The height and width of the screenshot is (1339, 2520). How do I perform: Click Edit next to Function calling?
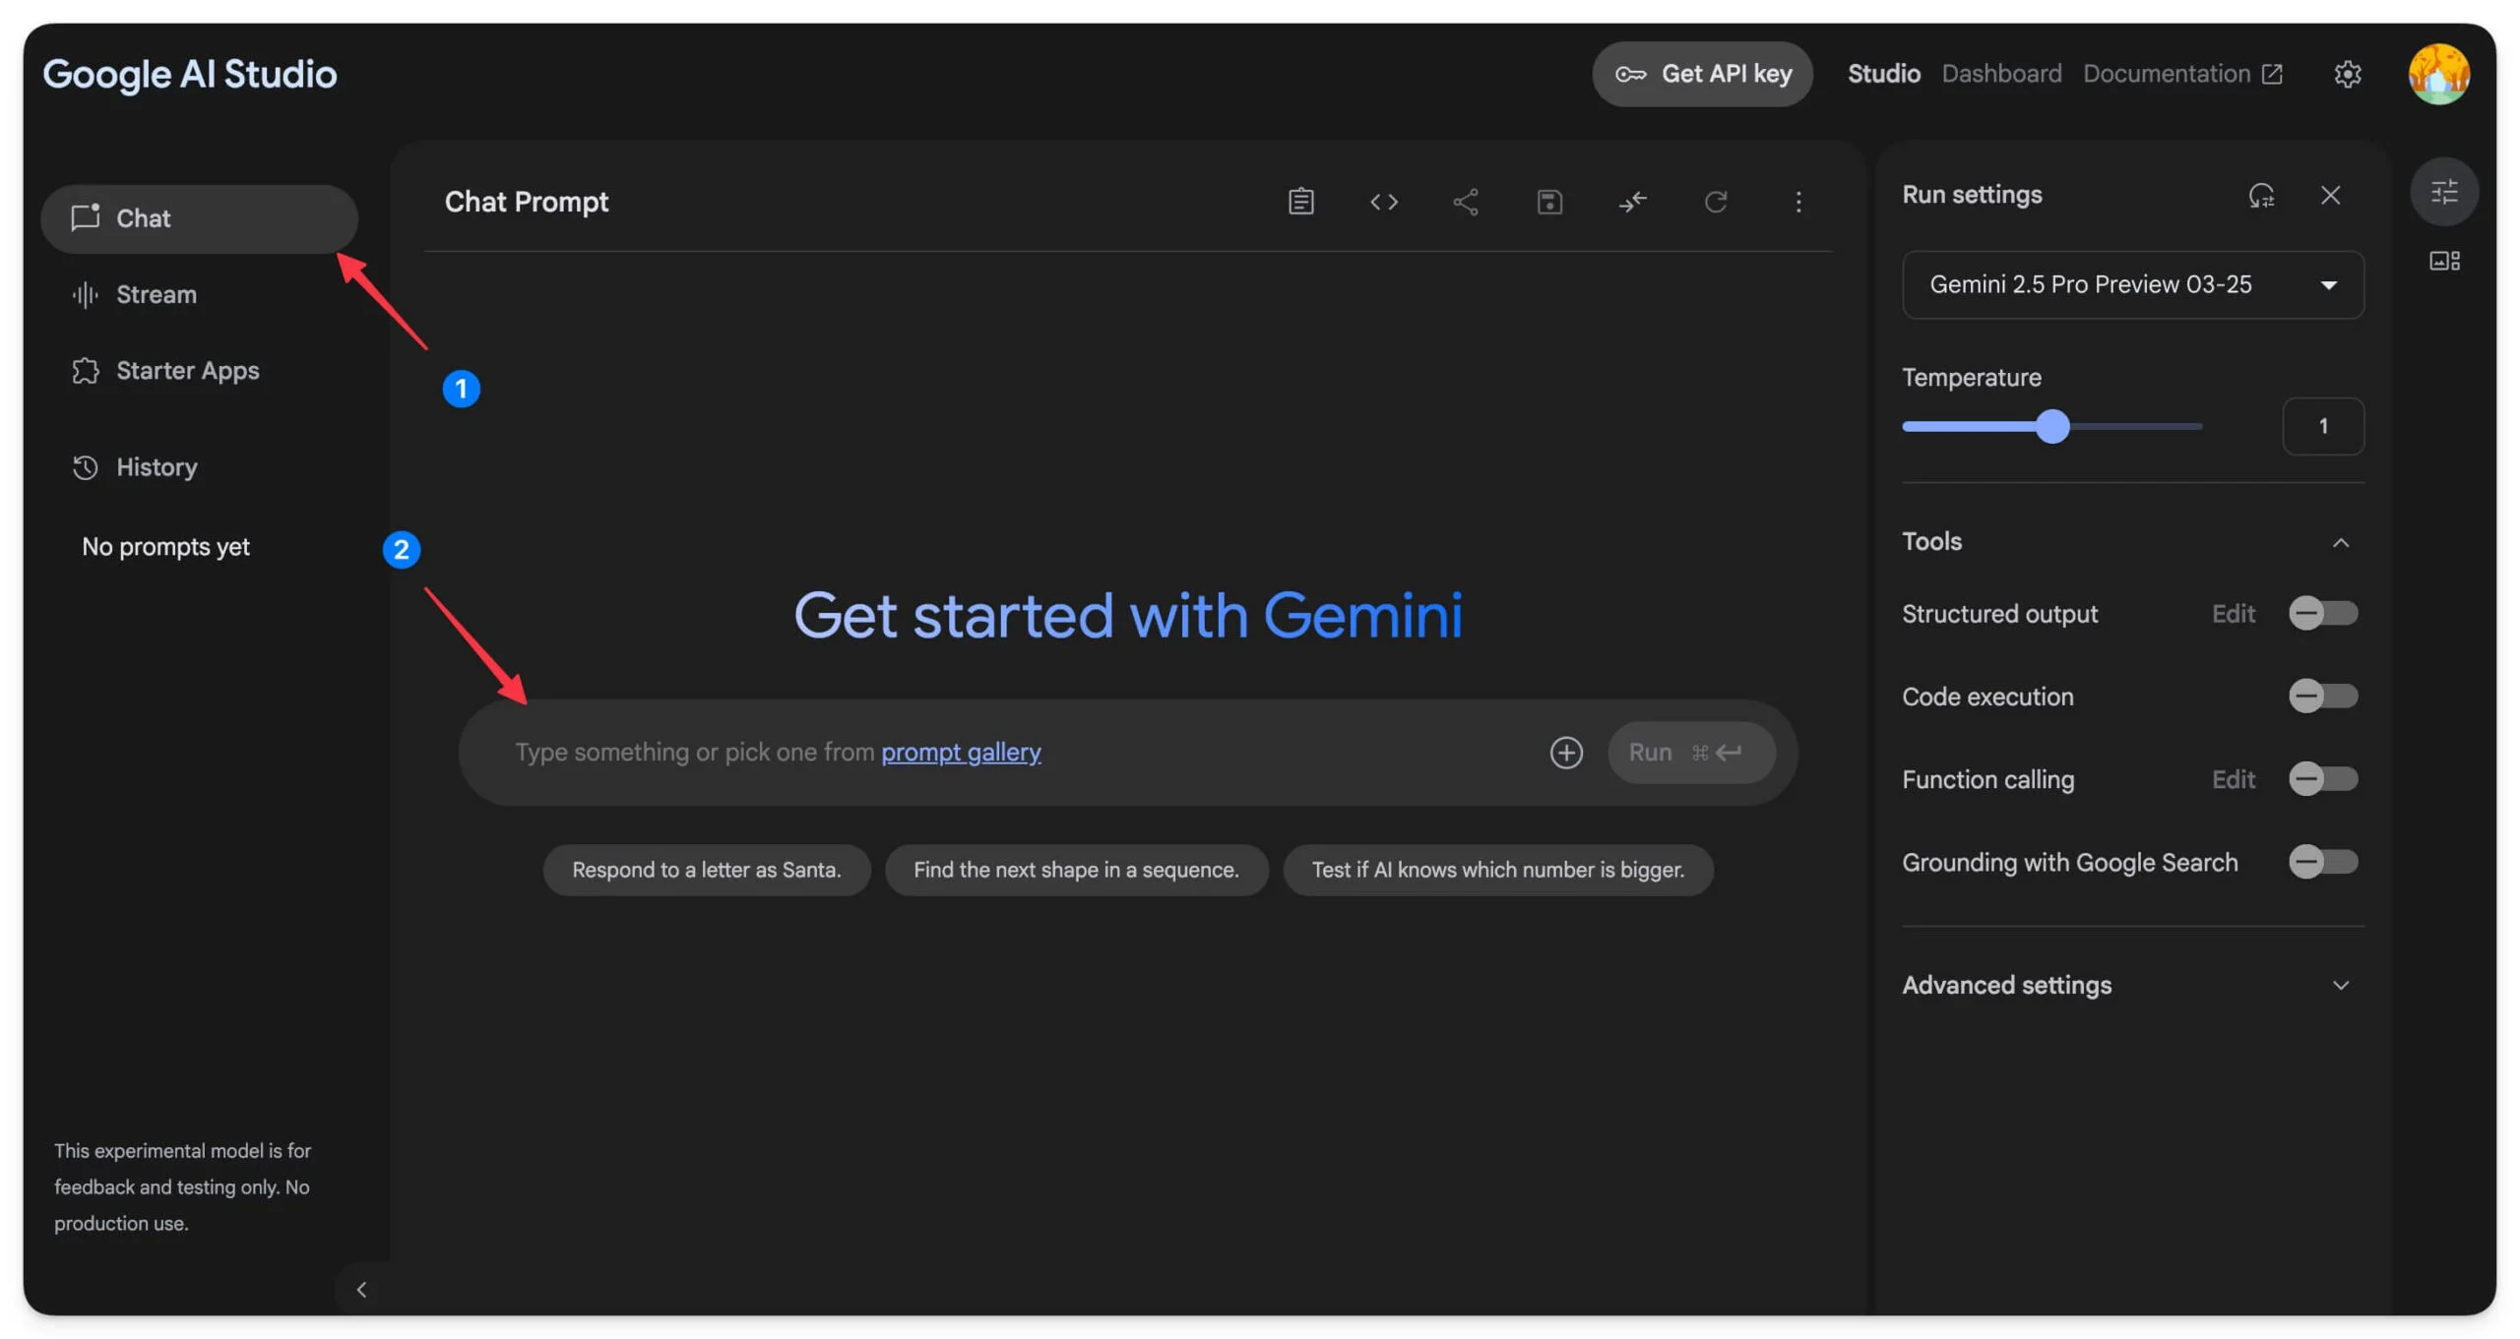click(2233, 779)
